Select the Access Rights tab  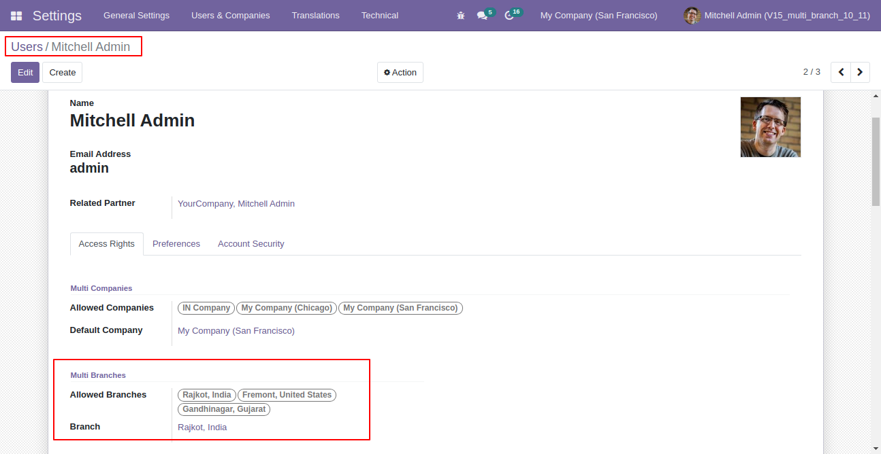[107, 244]
